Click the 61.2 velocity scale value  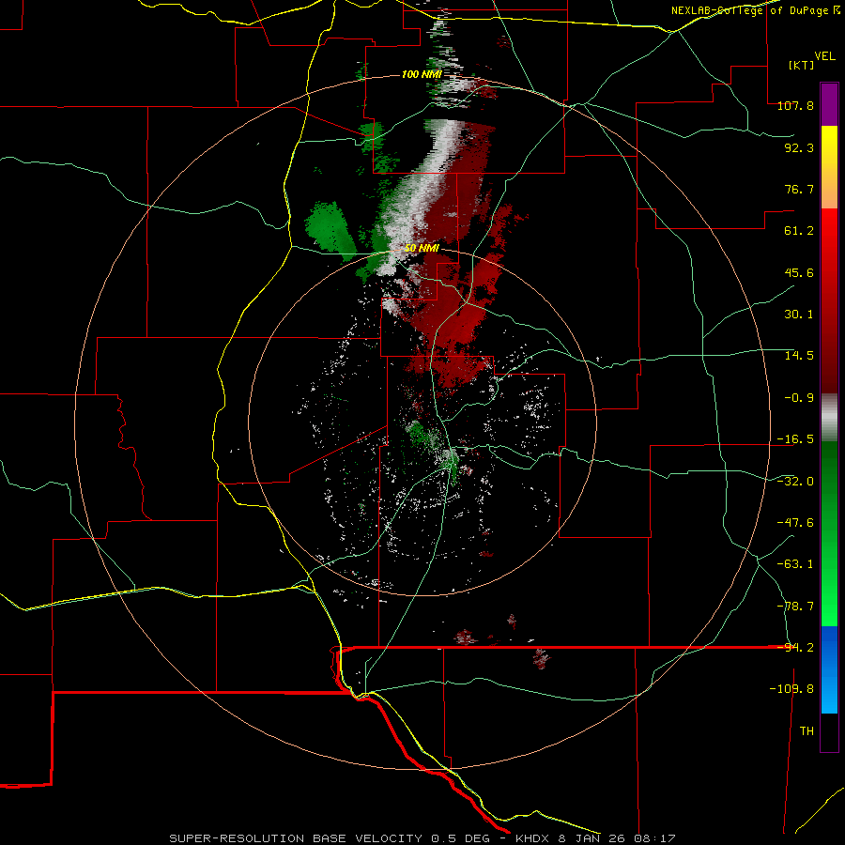pyautogui.click(x=799, y=231)
